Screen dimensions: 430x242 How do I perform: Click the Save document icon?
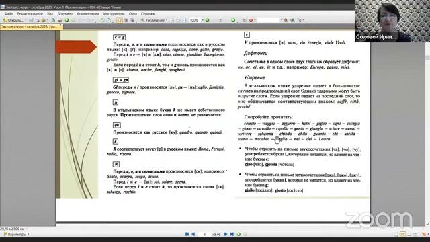(31, 20)
